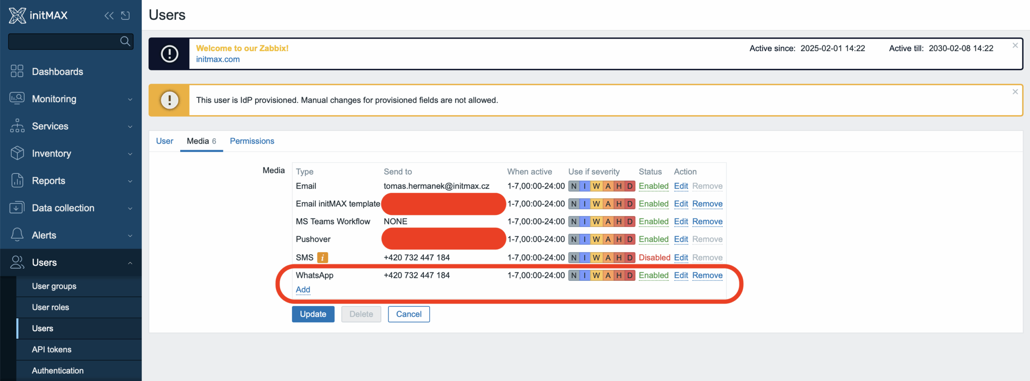Select the Media tab
Image resolution: width=1030 pixels, height=381 pixels.
click(x=201, y=141)
